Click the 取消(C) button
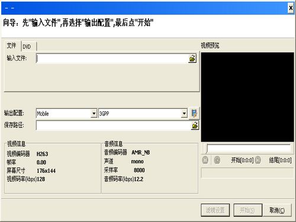The width and height of the screenshot is (296, 222). tap(277, 210)
